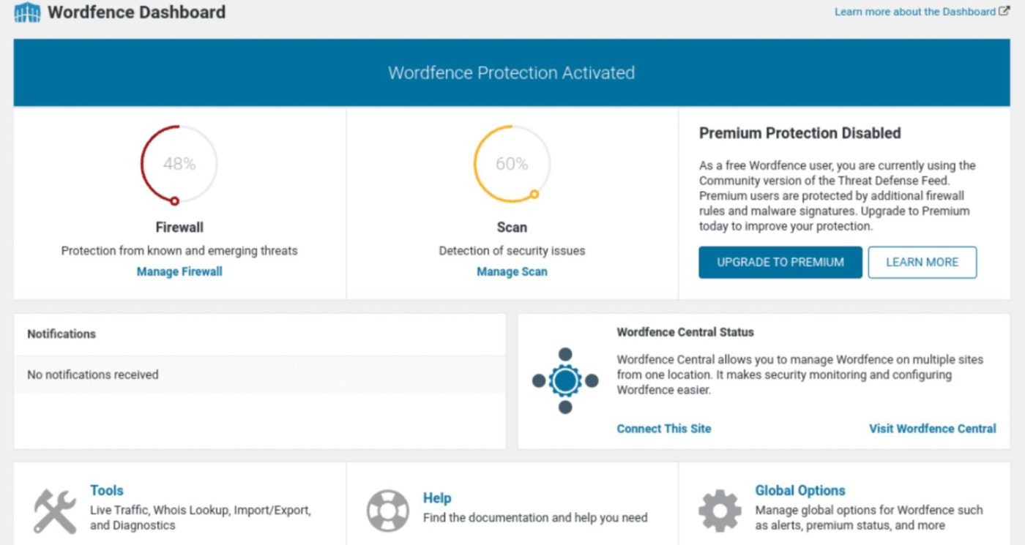The image size is (1025, 545).
Task: Select the Connect This Site link
Action: [x=663, y=429]
